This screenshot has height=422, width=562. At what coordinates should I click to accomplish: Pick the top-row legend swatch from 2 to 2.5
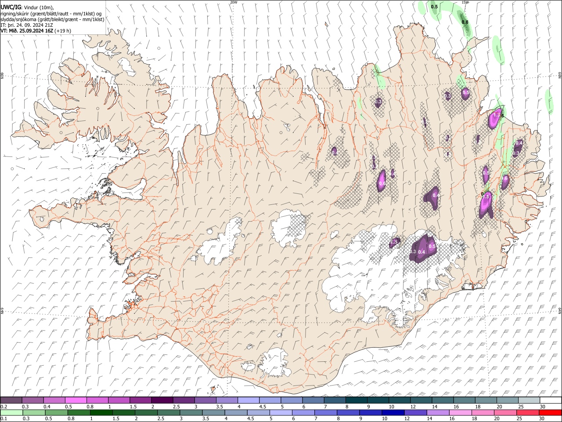[x=162, y=400]
